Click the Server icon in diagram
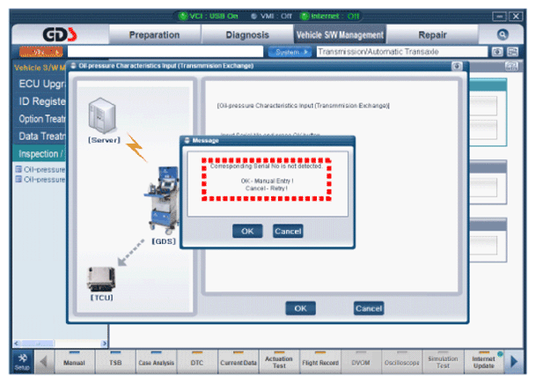 (x=102, y=115)
